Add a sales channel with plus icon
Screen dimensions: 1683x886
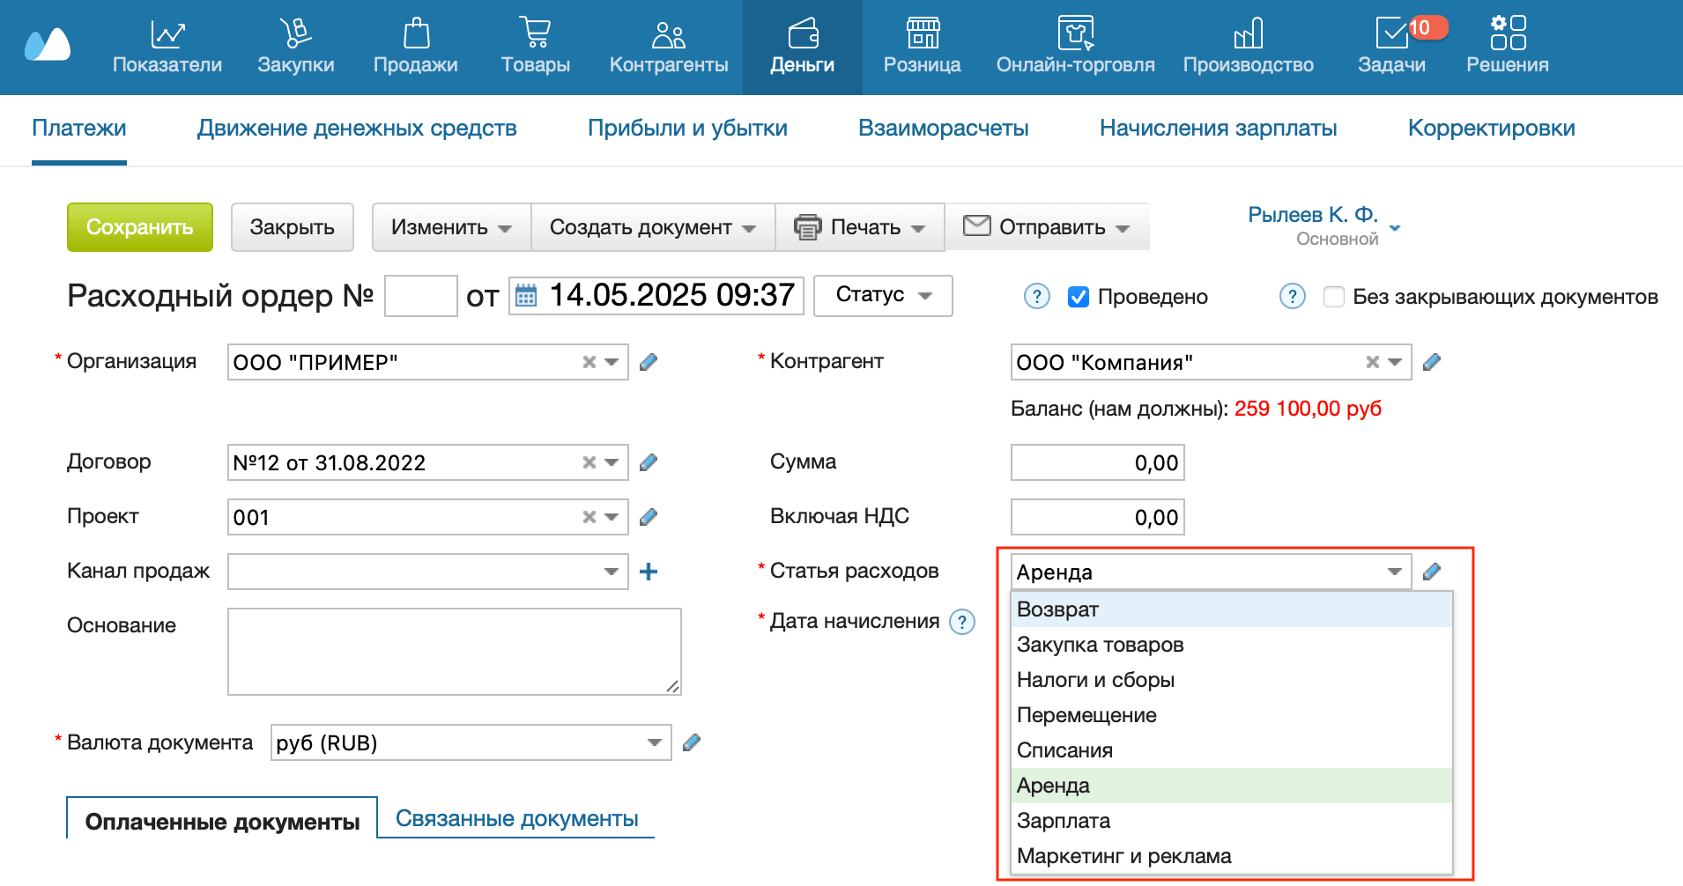click(x=649, y=572)
